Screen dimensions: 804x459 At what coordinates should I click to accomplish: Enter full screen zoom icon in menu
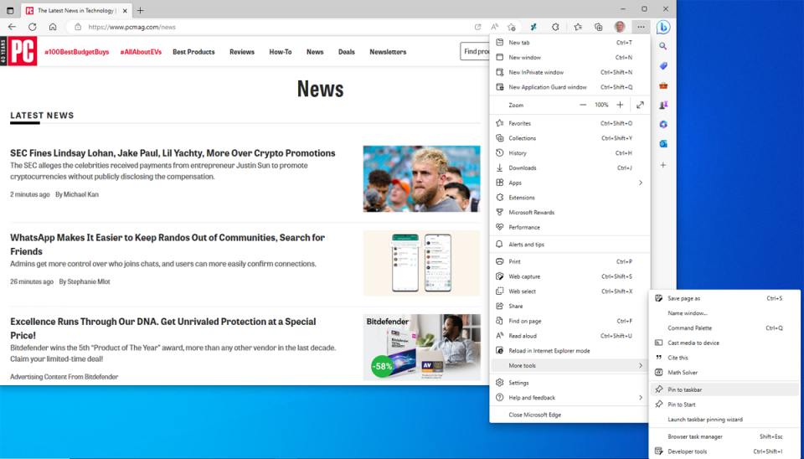pos(640,106)
